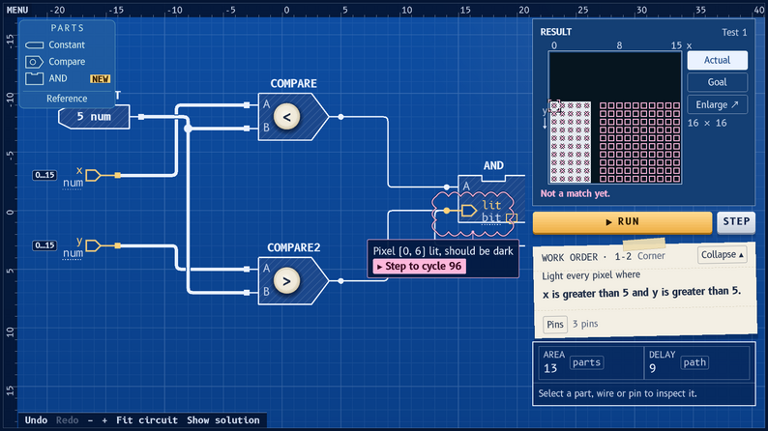Click the STEP button
Viewport: 768px width, 431px height.
coord(736,221)
